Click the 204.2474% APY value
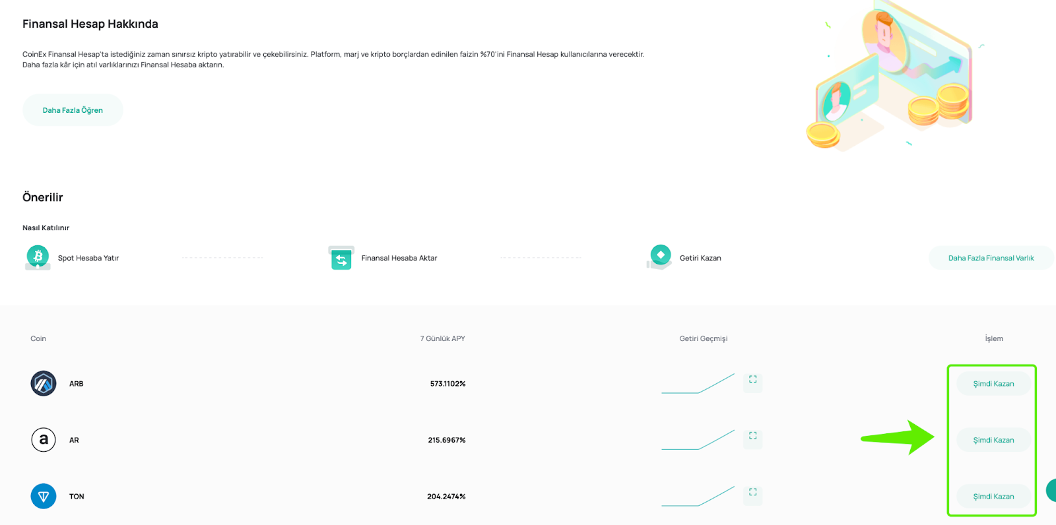The image size is (1056, 525). point(446,497)
